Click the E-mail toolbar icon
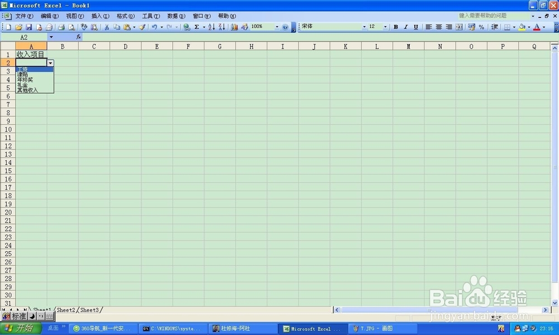Image resolution: width=559 pixels, height=335 pixels. (x=49, y=27)
